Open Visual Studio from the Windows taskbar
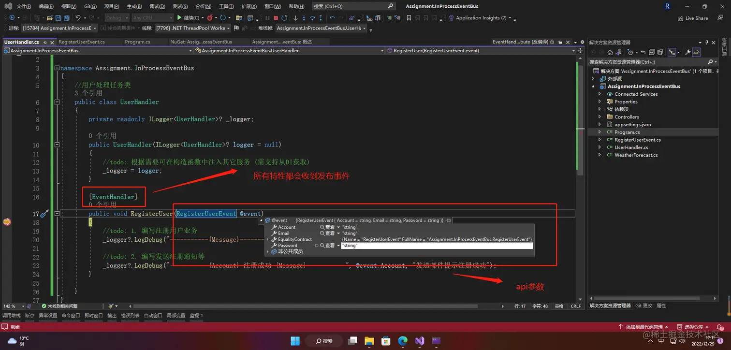 coord(419,341)
